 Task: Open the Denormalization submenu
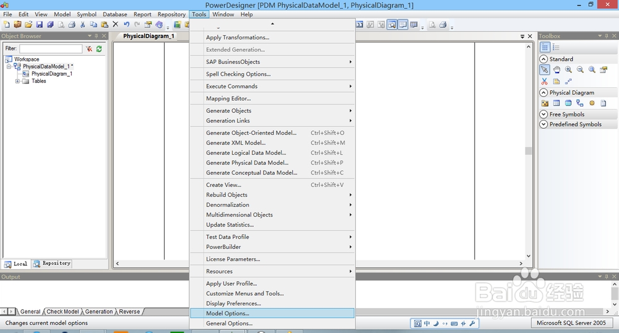pos(272,204)
